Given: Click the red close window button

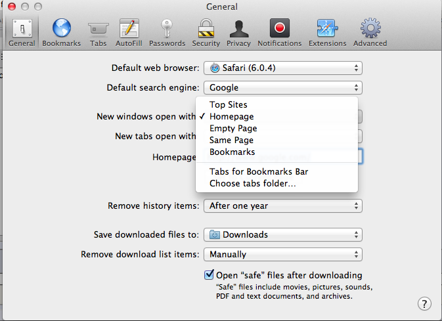Looking at the screenshot, I should (12, 7).
